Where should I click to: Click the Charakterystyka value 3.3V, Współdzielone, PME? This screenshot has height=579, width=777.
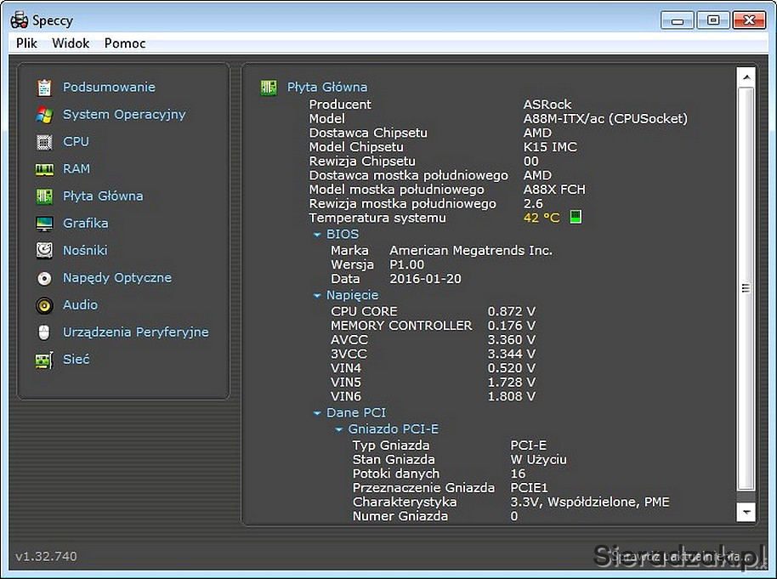590,502
